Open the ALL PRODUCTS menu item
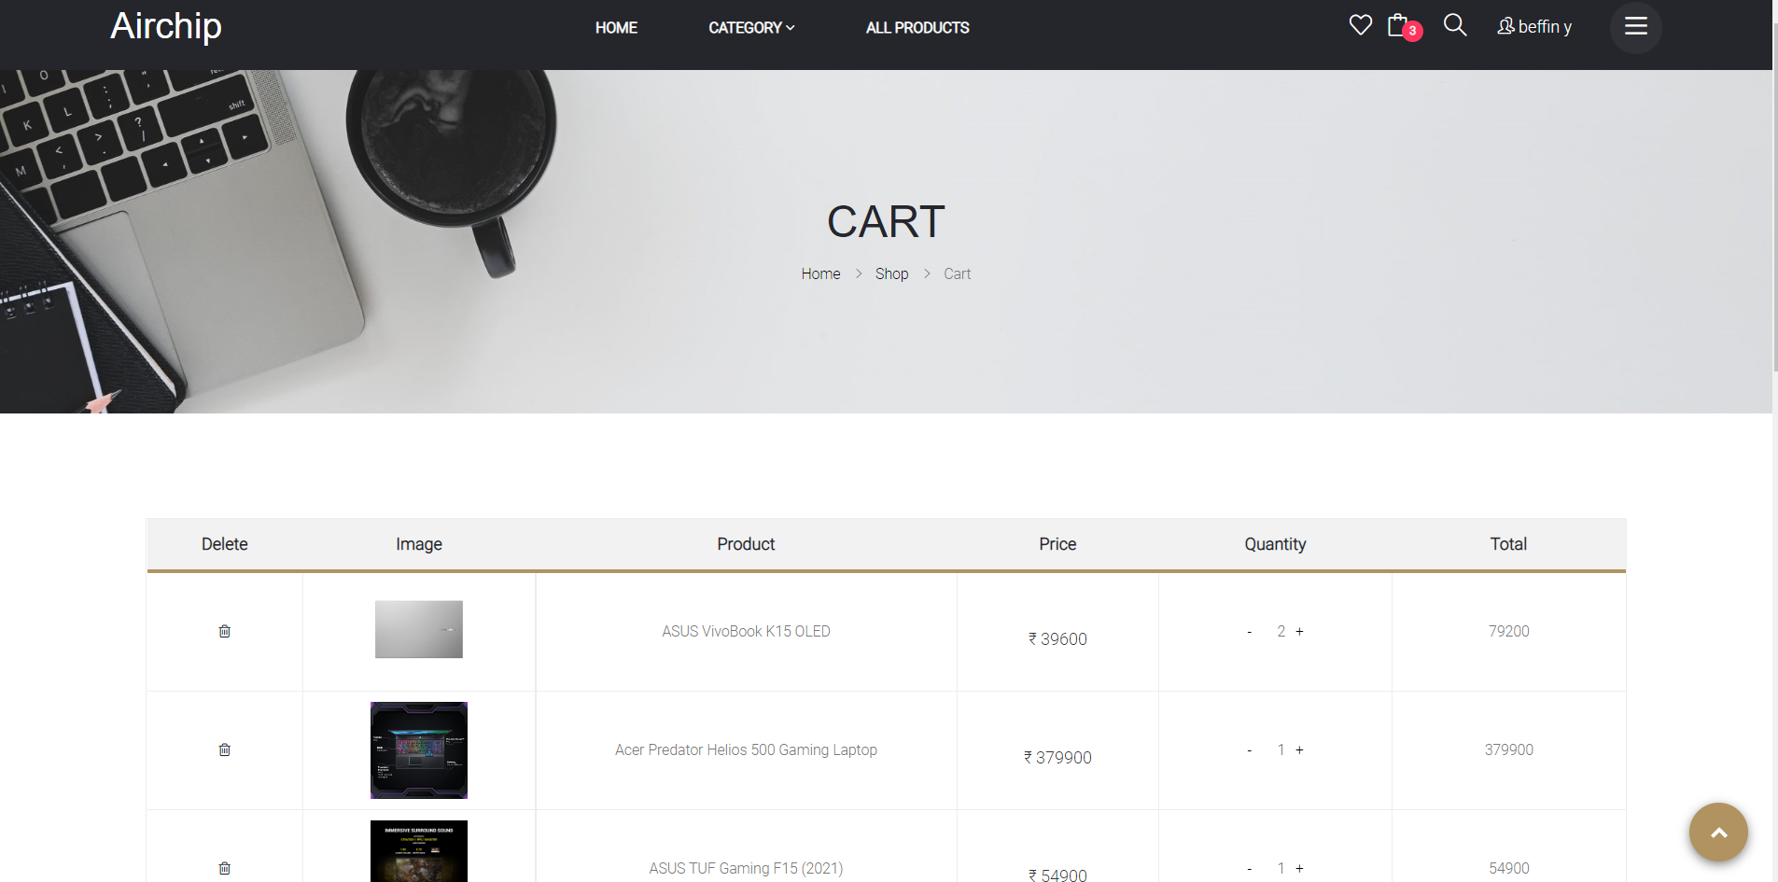The image size is (1778, 882). (x=917, y=27)
